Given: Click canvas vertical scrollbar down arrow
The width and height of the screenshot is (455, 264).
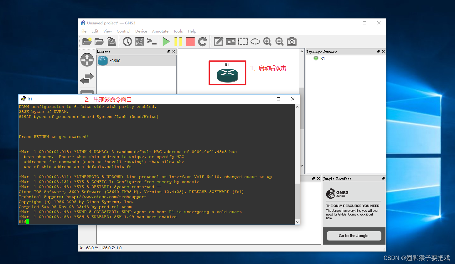Looking at the screenshot, I should pos(302,166).
